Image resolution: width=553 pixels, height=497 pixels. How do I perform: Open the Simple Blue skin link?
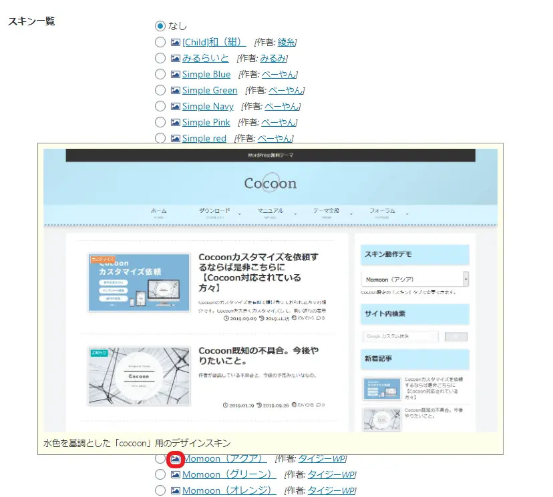tap(206, 74)
